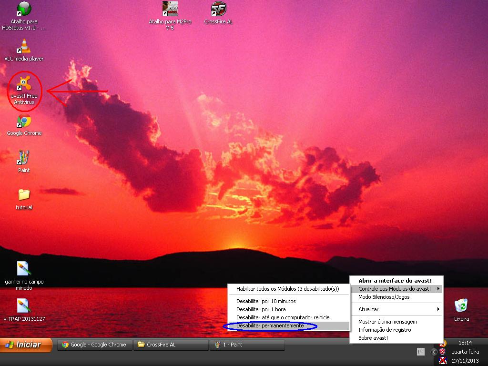
Task: Open the M2Pro V-5 shortcut
Action: pos(170,10)
